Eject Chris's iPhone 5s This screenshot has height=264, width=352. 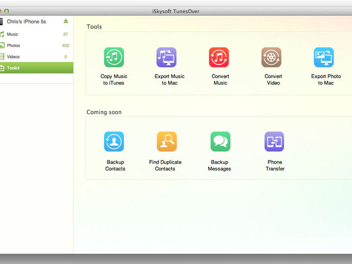pos(65,21)
